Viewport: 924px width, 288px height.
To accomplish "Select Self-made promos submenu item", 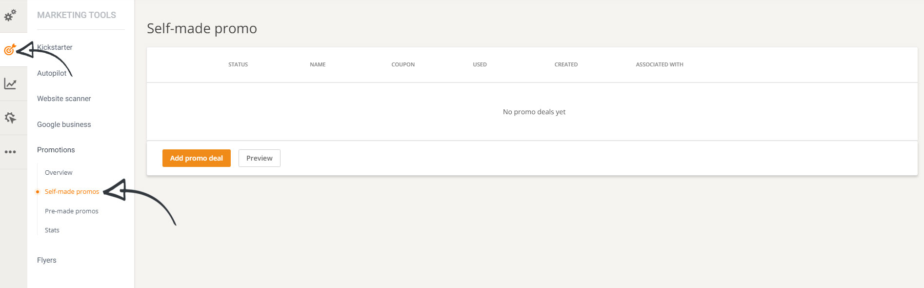I will [x=72, y=192].
